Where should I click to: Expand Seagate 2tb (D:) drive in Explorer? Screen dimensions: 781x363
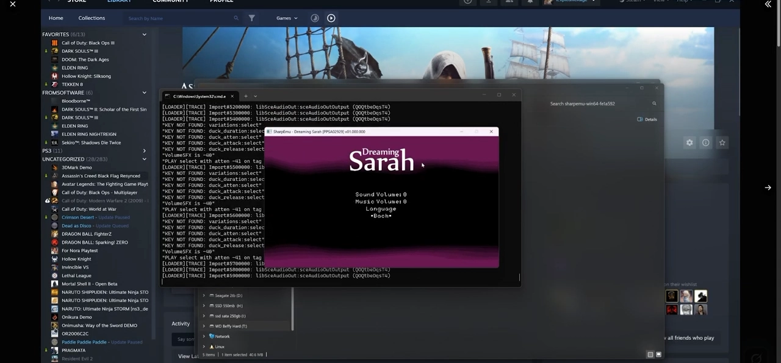click(204, 295)
